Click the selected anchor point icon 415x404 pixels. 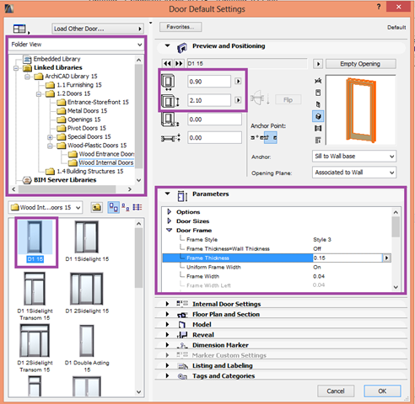270,137
